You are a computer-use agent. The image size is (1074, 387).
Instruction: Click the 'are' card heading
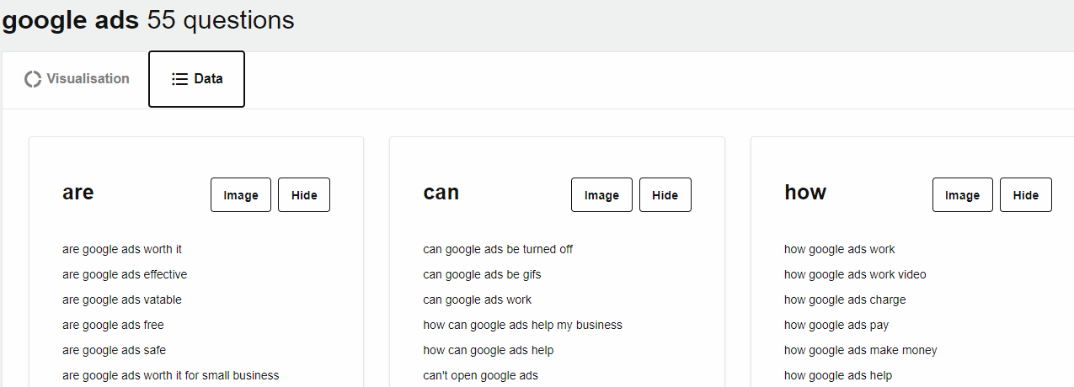pyautogui.click(x=78, y=193)
